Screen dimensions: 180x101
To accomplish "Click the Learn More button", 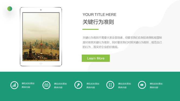I will coord(96,58).
